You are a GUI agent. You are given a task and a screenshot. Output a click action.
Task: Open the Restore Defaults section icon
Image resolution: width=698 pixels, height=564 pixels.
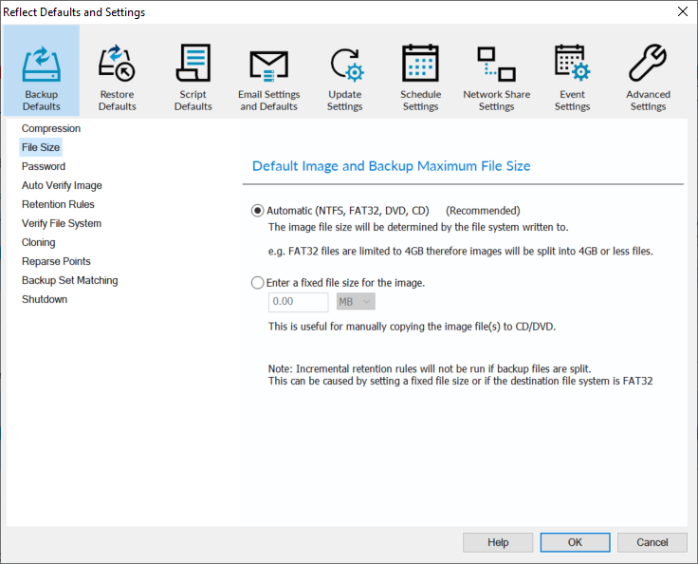117,65
